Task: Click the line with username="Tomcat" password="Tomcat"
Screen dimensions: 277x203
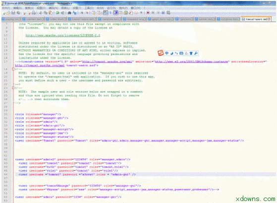Action: pos(129,141)
